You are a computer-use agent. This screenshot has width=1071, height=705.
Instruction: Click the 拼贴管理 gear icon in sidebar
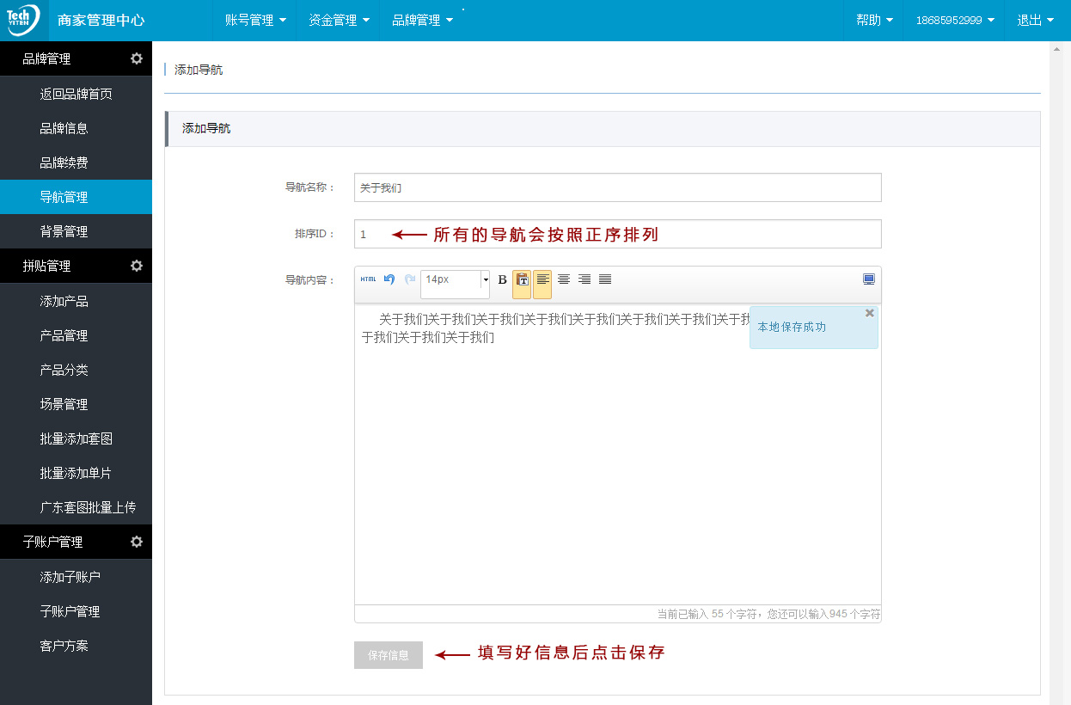[137, 266]
